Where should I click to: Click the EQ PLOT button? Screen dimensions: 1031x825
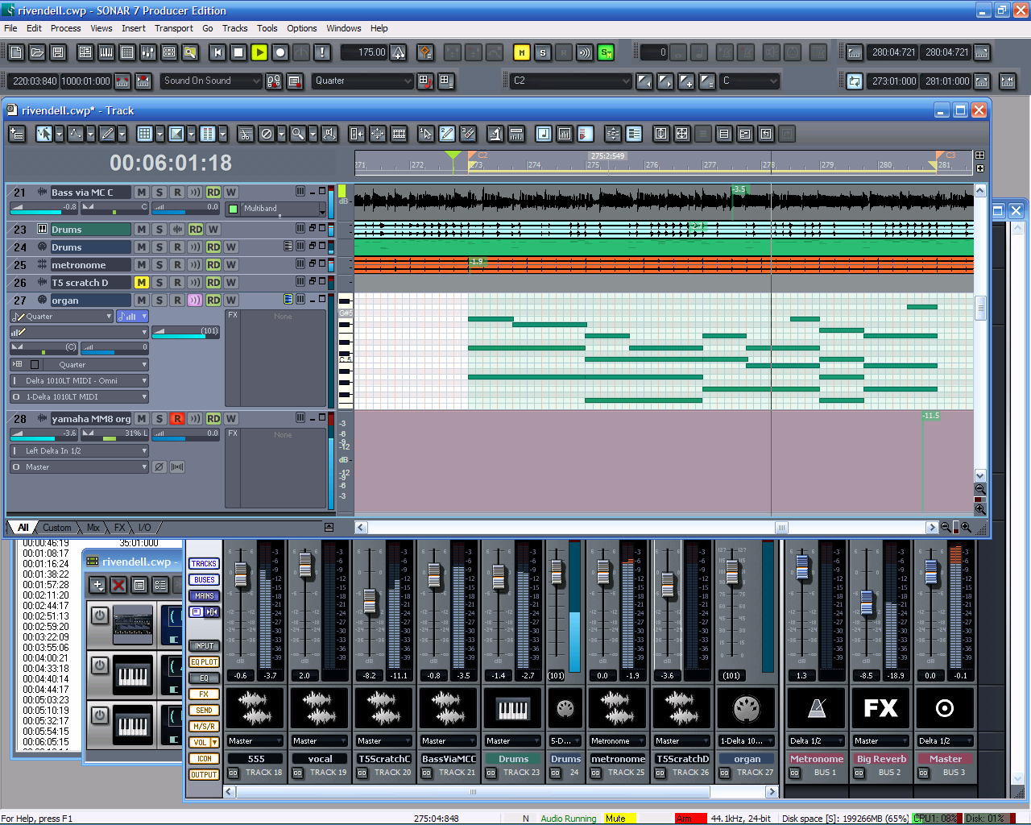(204, 662)
